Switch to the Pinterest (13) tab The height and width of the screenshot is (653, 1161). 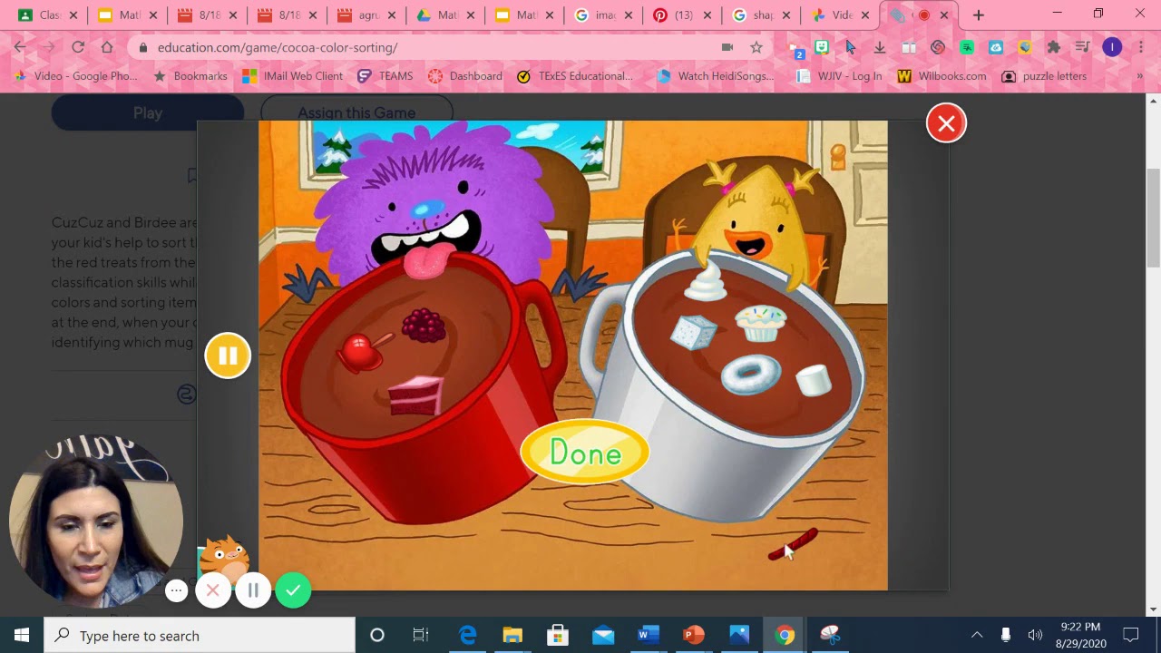(x=683, y=15)
